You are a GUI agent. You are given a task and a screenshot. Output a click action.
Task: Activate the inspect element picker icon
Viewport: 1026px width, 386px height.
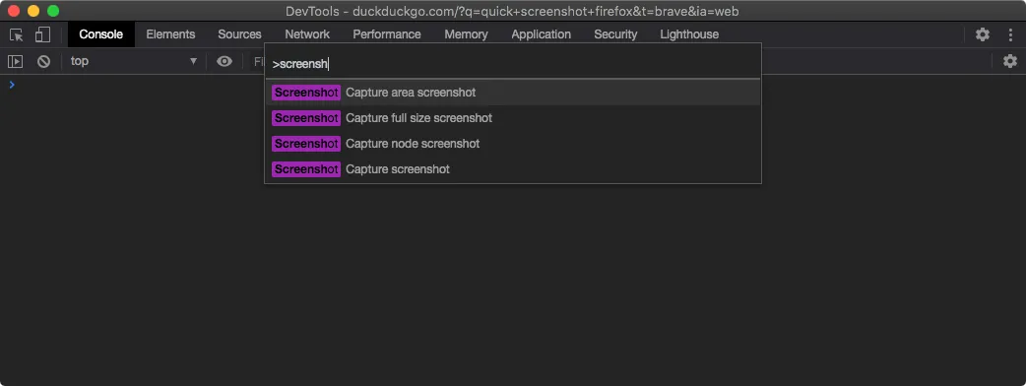click(17, 34)
